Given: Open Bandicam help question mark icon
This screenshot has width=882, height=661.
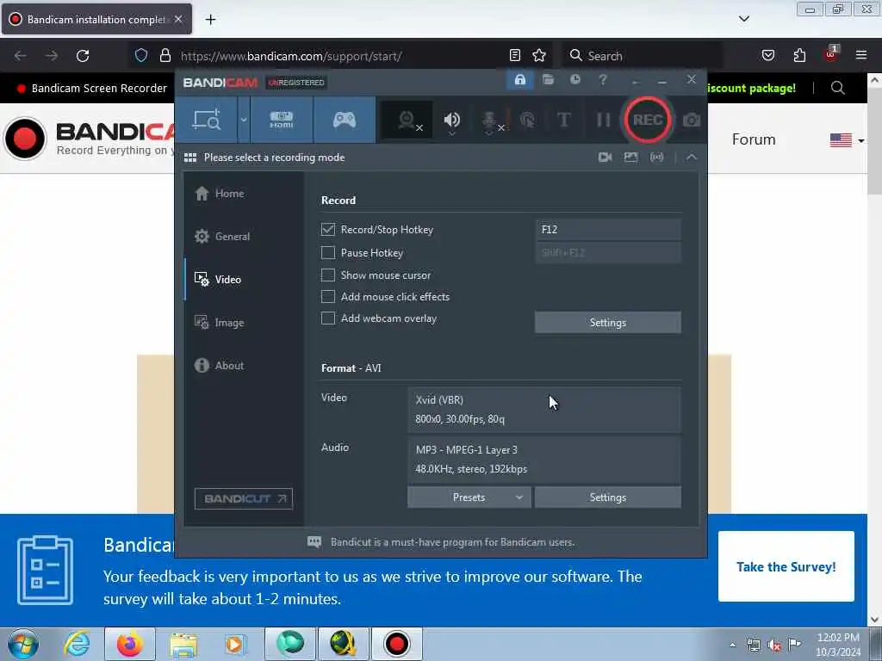Looking at the screenshot, I should coord(603,80).
